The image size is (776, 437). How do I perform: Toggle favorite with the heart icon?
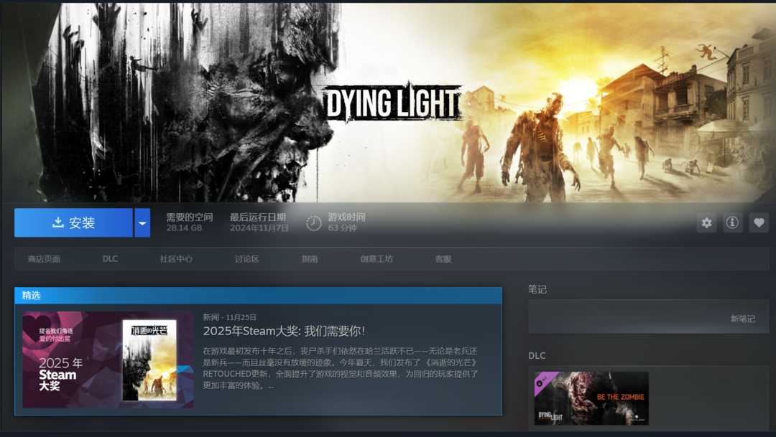(759, 222)
